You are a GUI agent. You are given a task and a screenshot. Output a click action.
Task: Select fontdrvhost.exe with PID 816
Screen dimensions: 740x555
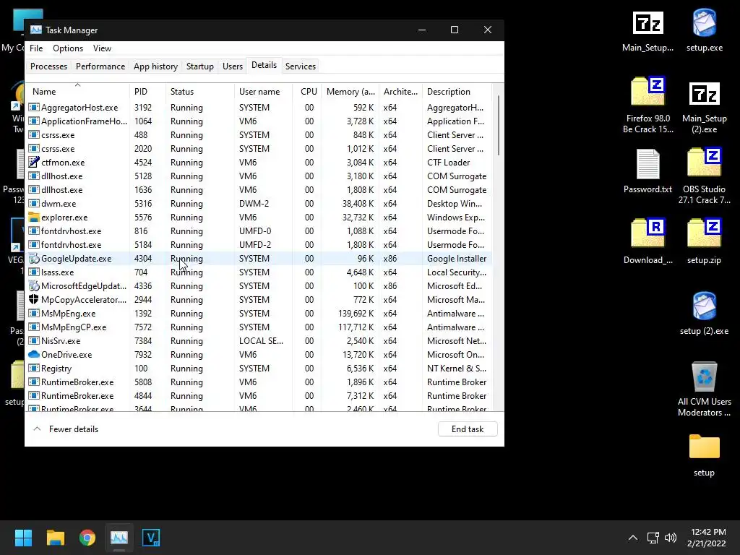pyautogui.click(x=259, y=231)
